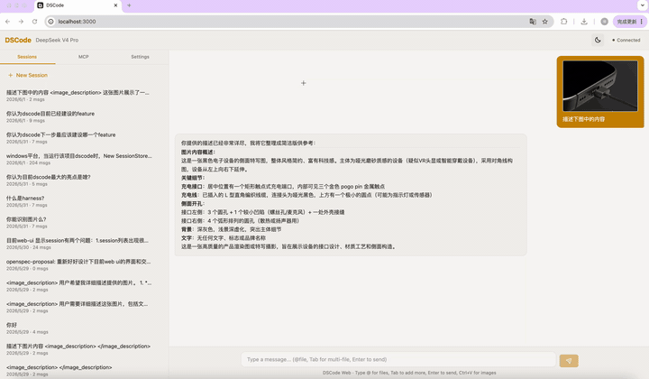Toggle dark mode moon icon

point(598,41)
